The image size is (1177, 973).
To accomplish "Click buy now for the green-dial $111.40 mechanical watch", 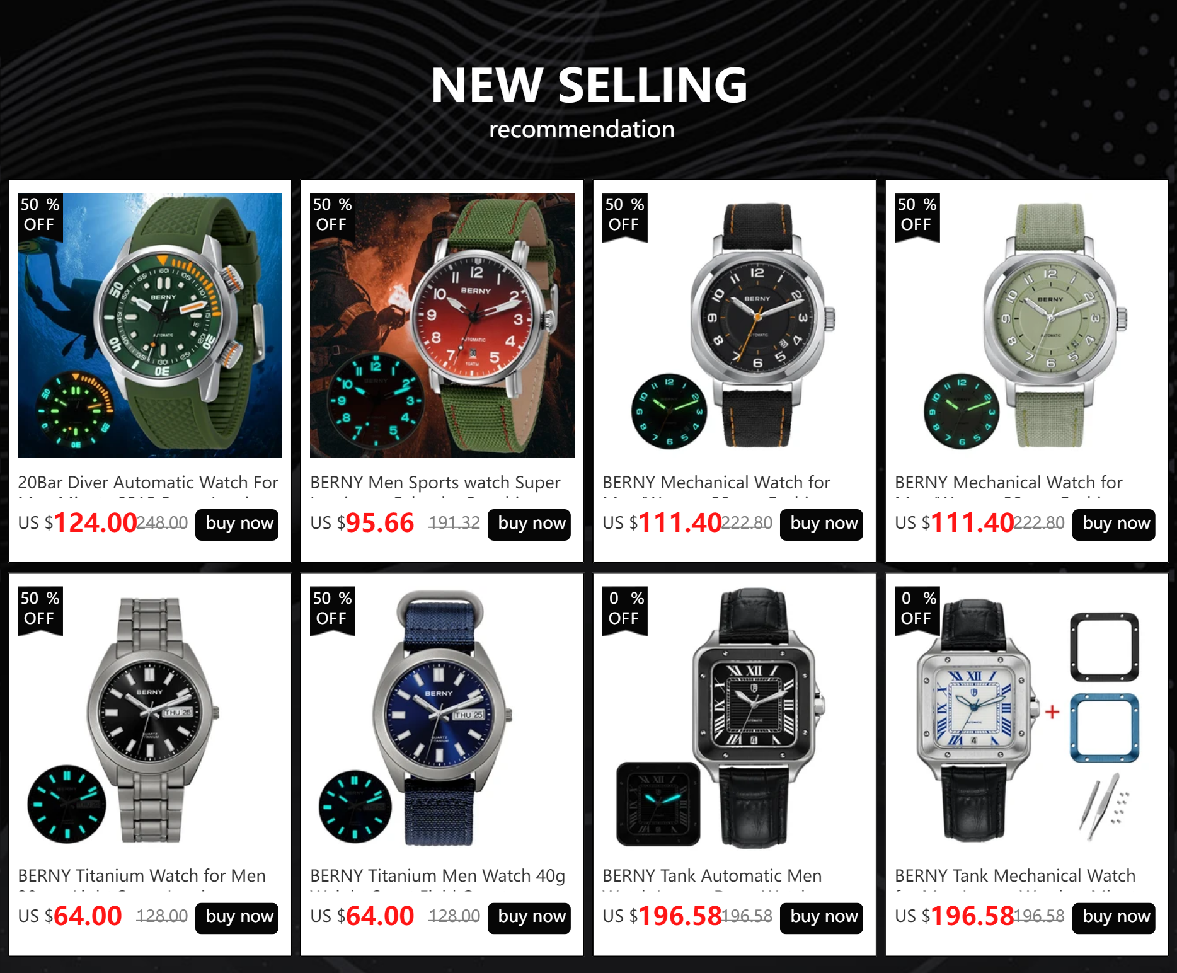I will click(1114, 524).
